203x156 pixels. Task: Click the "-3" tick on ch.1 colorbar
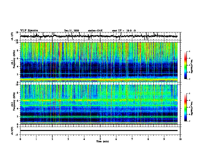tap(189, 51)
